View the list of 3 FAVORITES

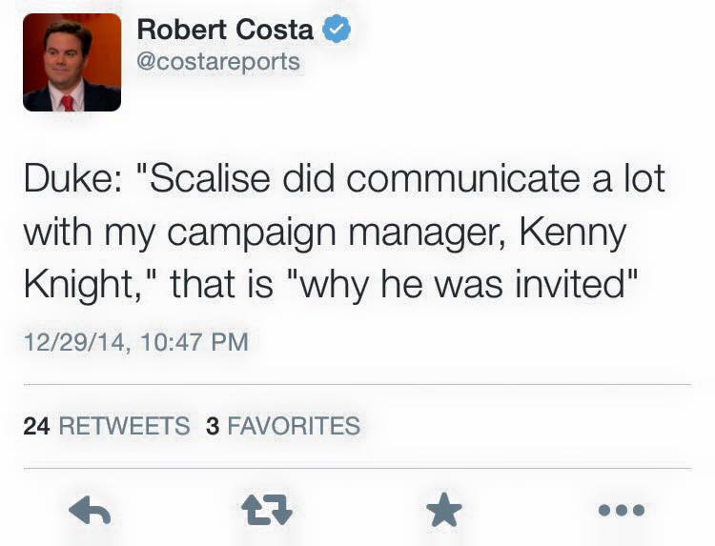point(283,426)
